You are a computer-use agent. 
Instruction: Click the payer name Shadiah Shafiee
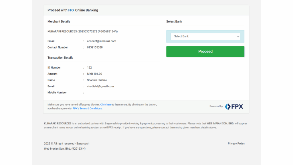[97, 80]
